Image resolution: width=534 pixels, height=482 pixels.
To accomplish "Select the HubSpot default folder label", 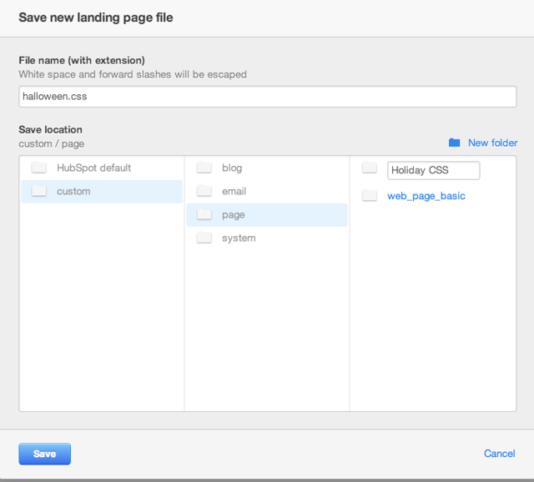I will click(x=93, y=168).
